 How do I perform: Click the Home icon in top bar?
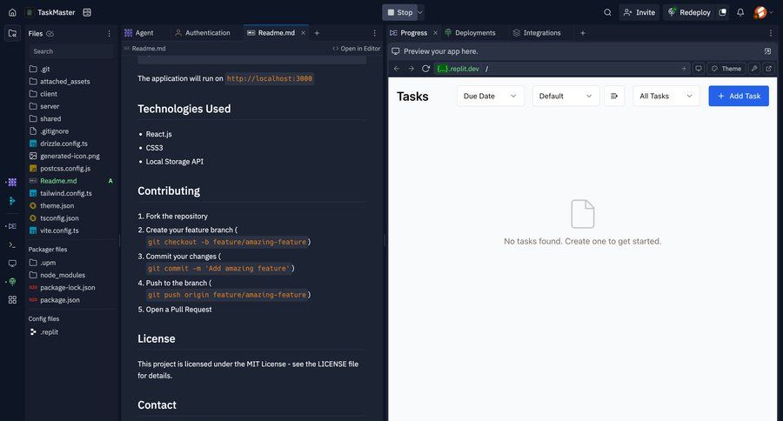[12, 12]
